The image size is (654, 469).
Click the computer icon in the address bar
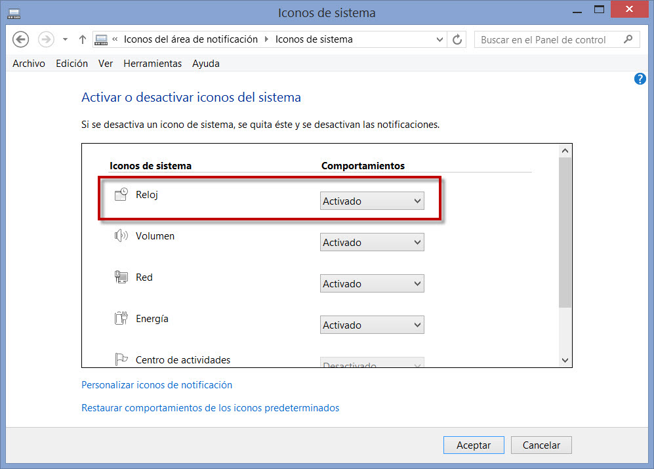100,39
